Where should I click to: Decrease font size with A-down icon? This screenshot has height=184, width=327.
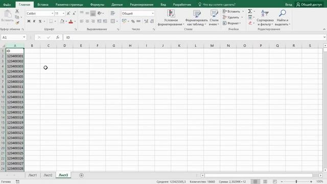pos(74,13)
